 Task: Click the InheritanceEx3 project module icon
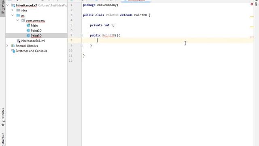13,5
